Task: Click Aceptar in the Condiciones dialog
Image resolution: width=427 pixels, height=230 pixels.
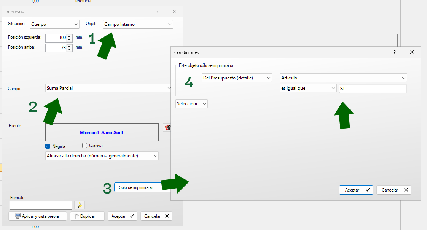Action: pos(356,190)
